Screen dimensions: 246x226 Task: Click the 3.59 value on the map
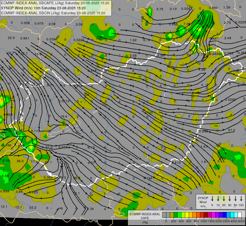coord(6,161)
